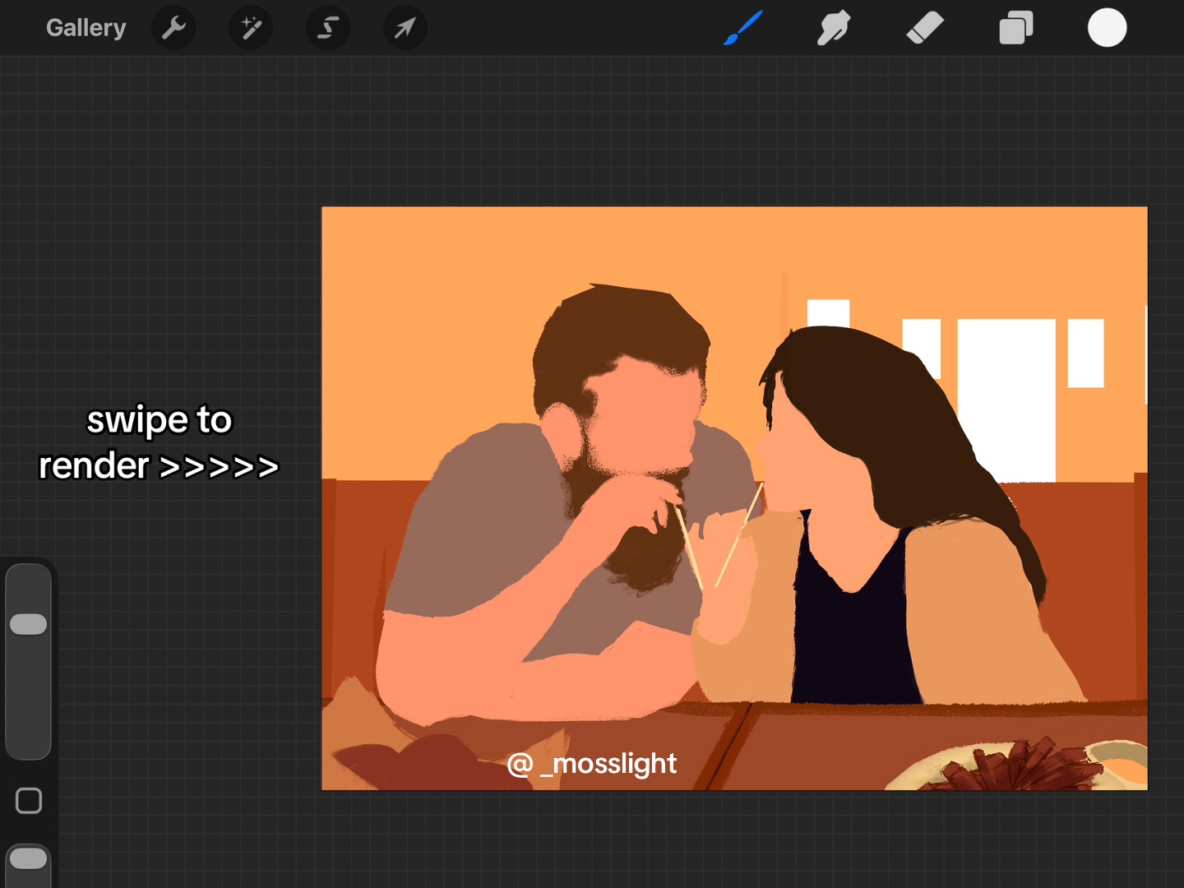Return to the Gallery
The height and width of the screenshot is (888, 1184).
(86, 28)
